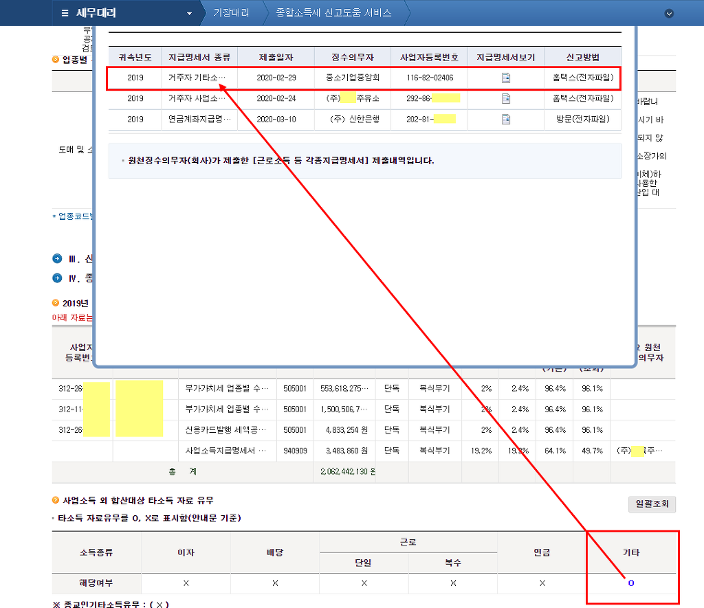This screenshot has width=704, height=608.
Task: Click the 사업소득 외 합산대상 section bullet icon
Action: [x=56, y=500]
